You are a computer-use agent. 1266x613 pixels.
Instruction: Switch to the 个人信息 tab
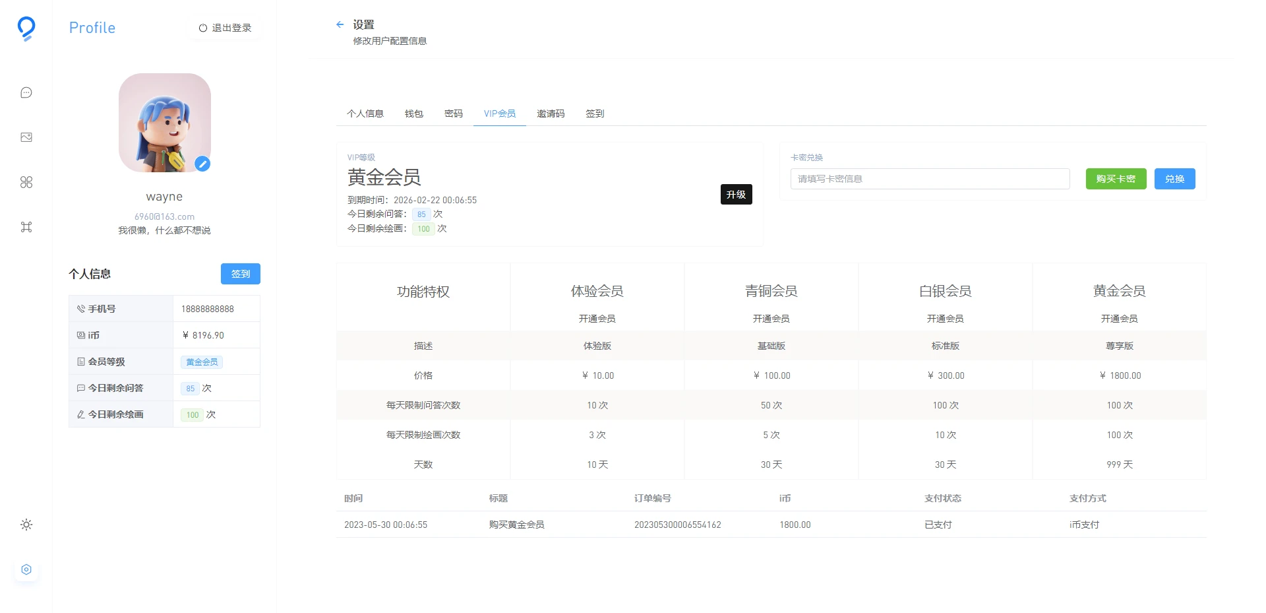[365, 113]
